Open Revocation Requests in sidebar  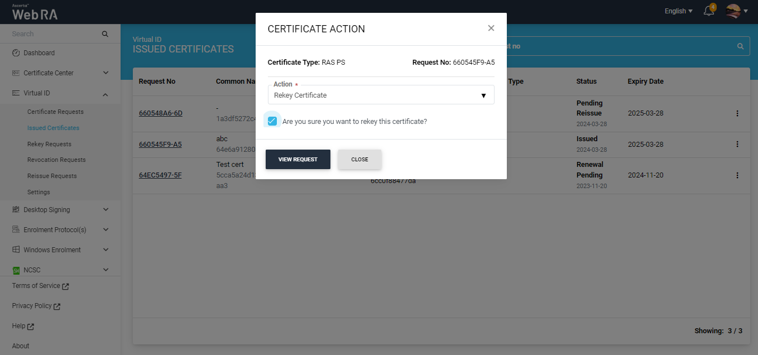pyautogui.click(x=56, y=160)
